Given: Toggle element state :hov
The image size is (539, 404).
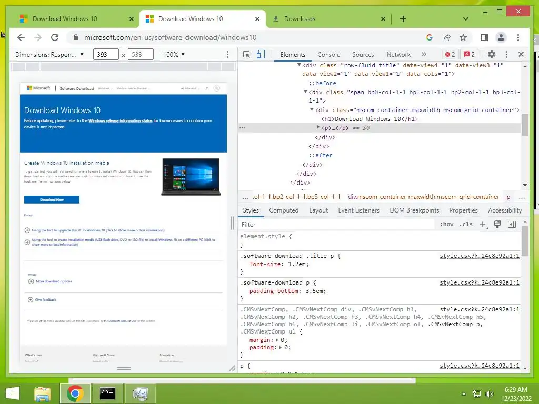Looking at the screenshot, I should tap(446, 224).
